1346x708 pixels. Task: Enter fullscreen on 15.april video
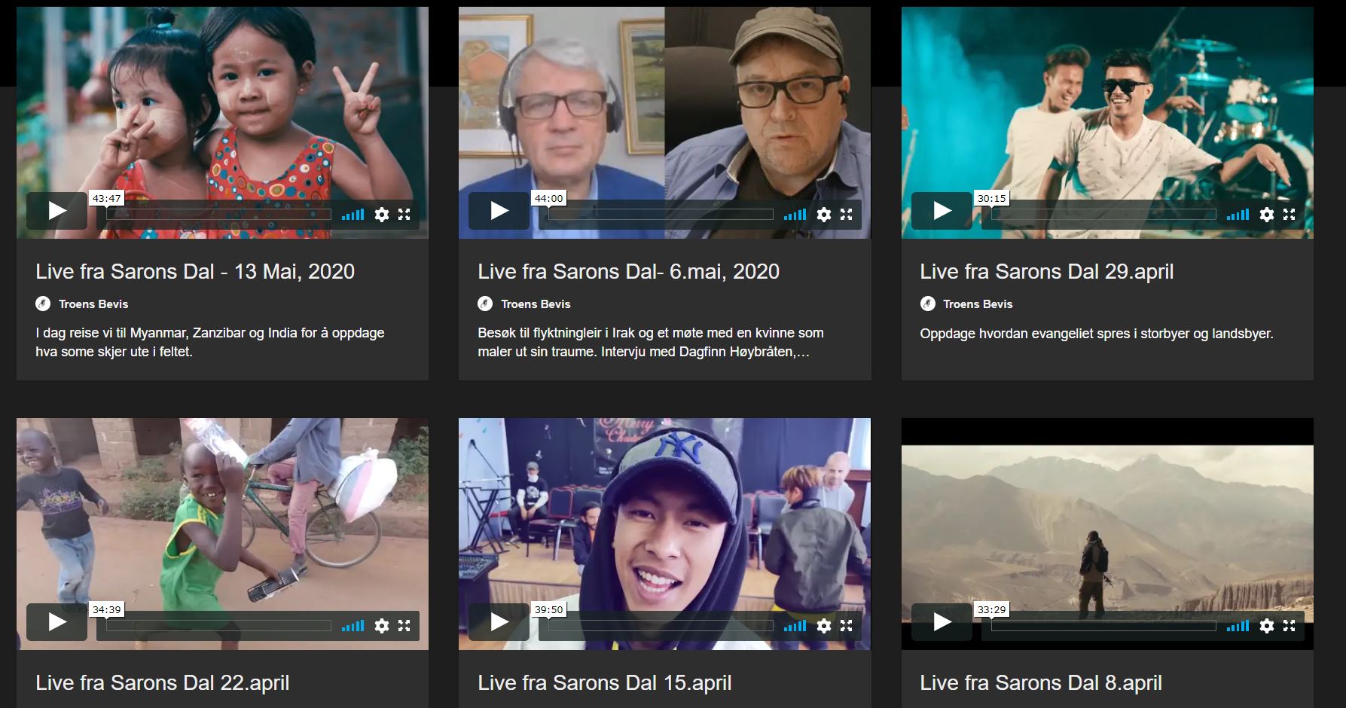click(846, 626)
